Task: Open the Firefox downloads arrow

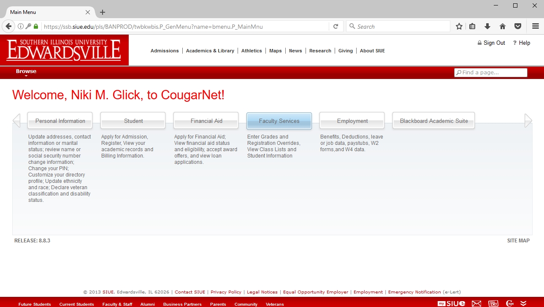Action: pyautogui.click(x=487, y=26)
